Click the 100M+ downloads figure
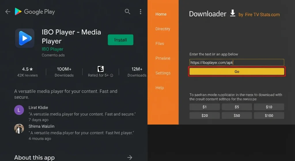Viewport: 295px width, 161px height. [64, 69]
